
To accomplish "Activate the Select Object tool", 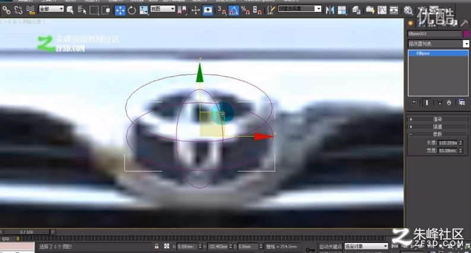I will click(70, 10).
